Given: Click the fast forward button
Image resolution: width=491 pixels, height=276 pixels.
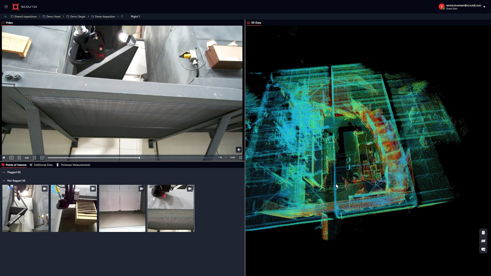Looking at the screenshot, I should click(x=42, y=158).
